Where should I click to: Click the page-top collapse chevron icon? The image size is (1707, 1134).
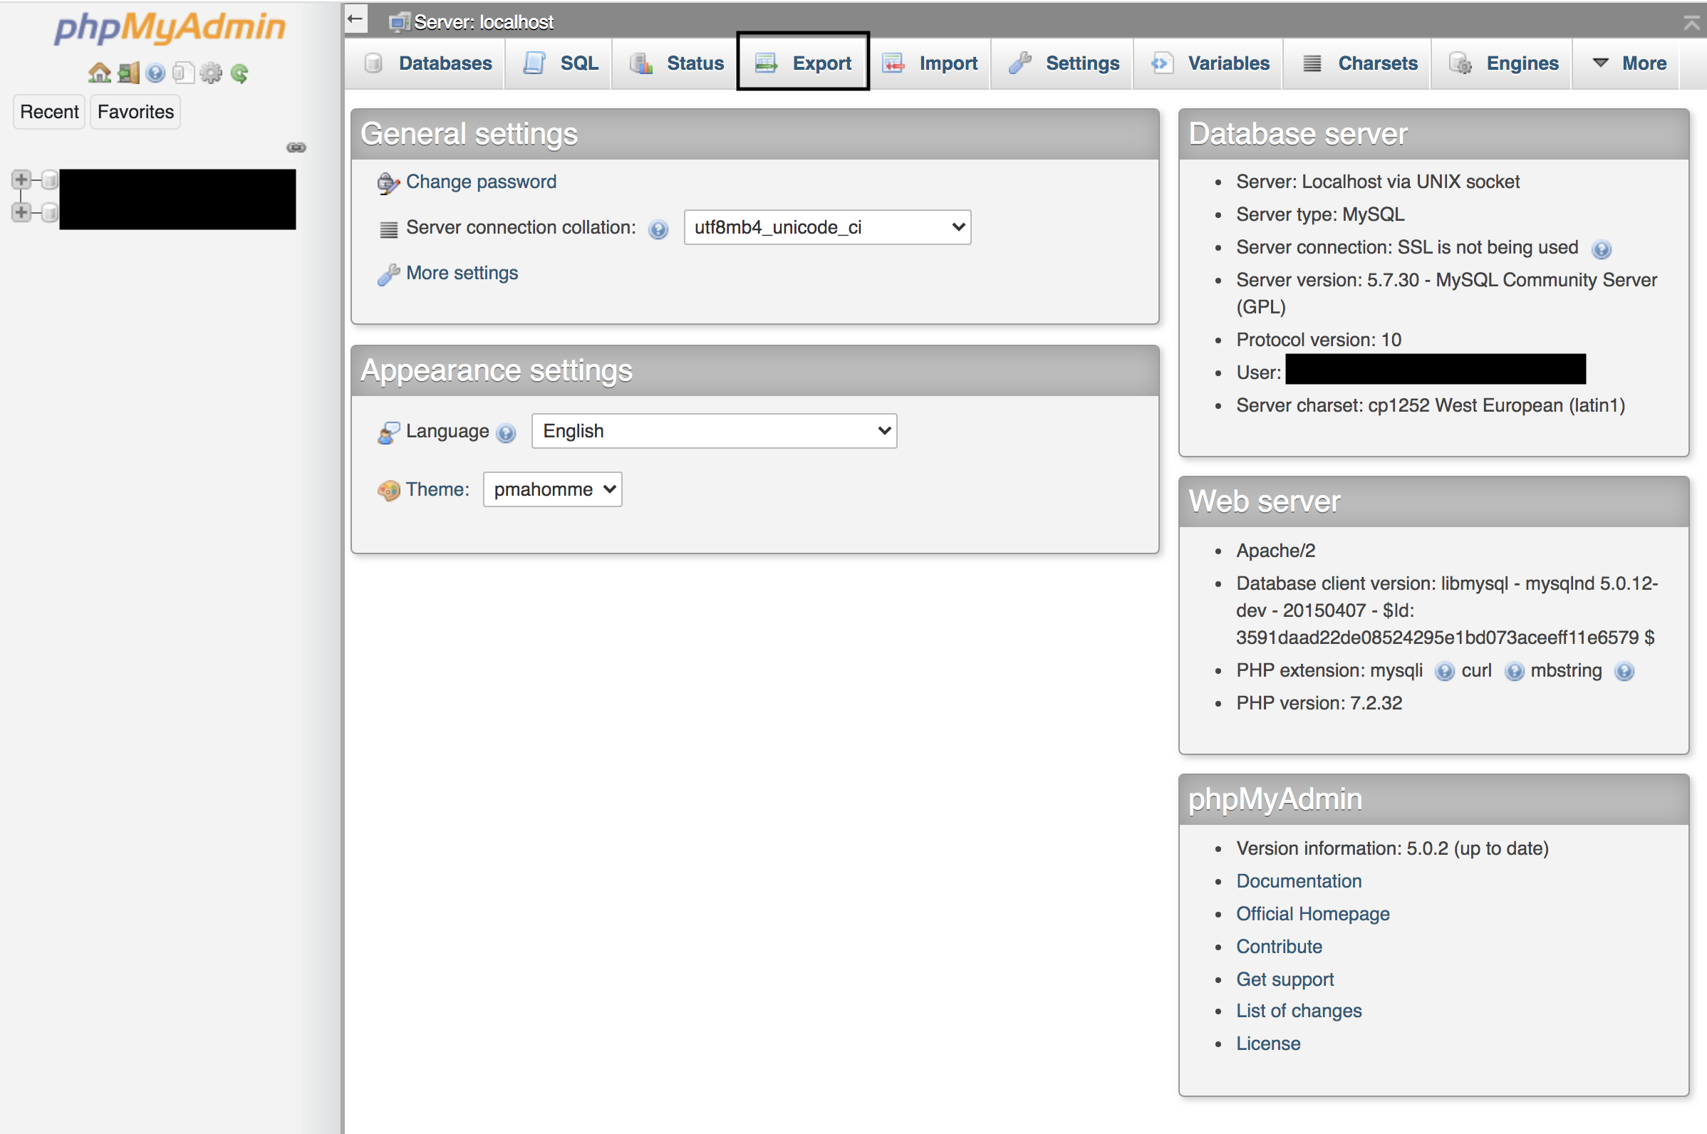click(x=1691, y=23)
